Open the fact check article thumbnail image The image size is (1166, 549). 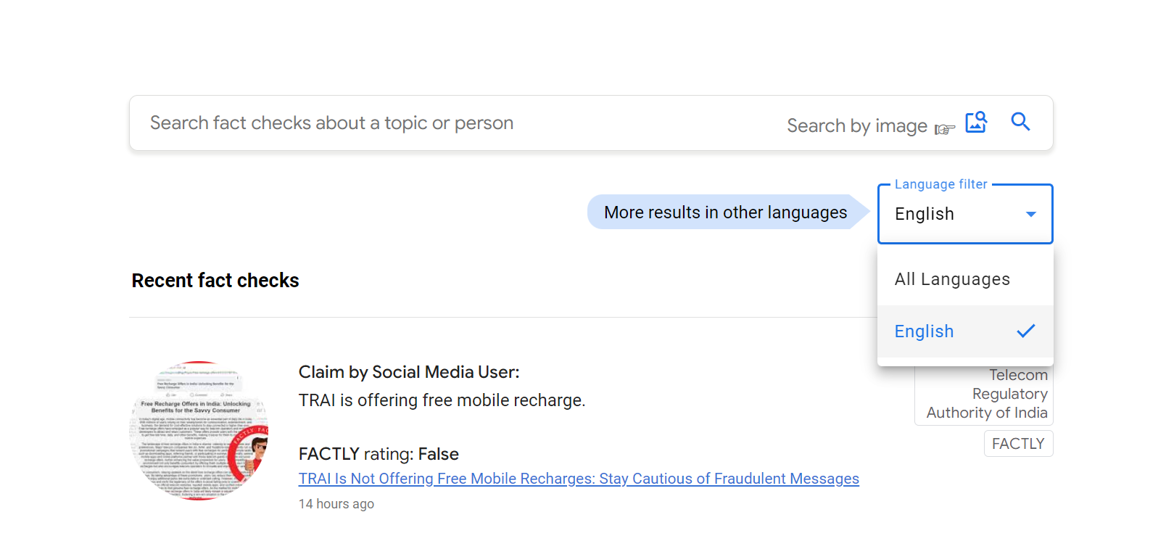click(199, 430)
